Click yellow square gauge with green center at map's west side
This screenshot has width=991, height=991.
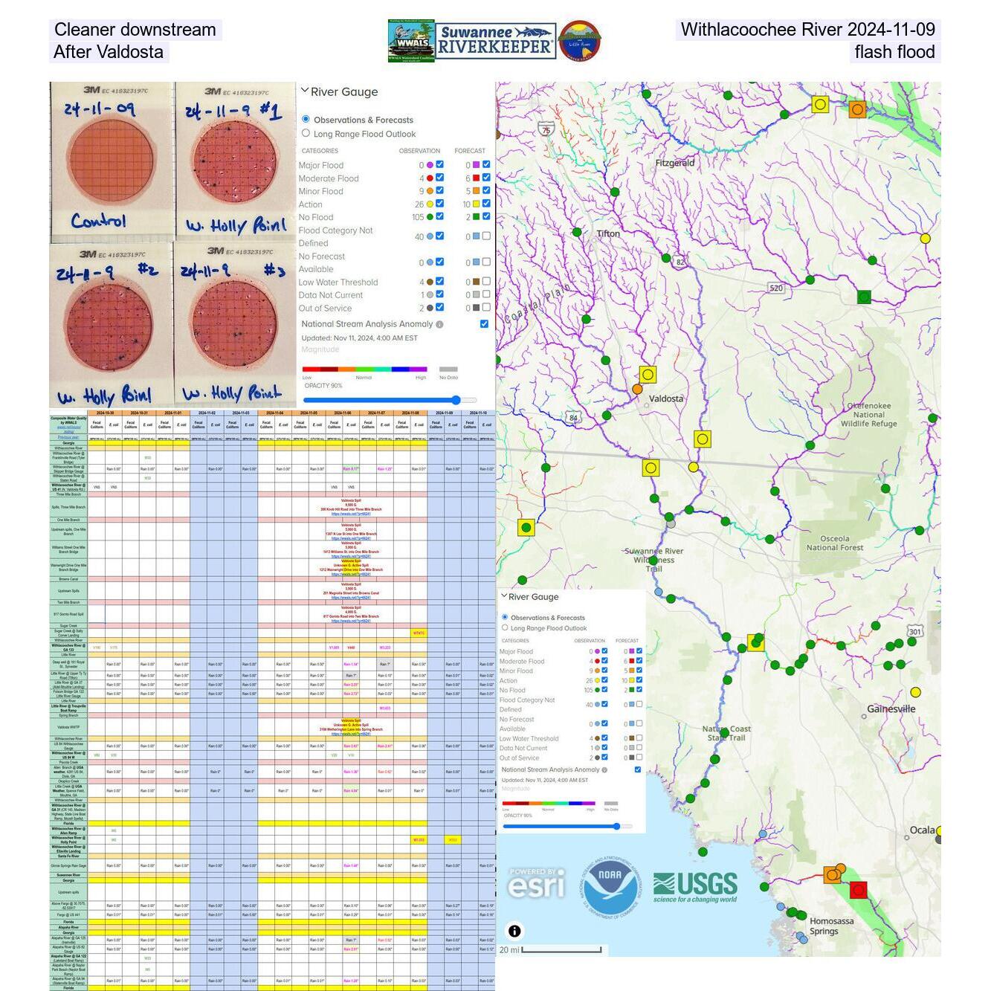526,528
